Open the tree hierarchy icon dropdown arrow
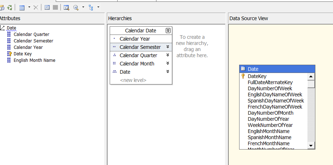Image resolution: width=333 pixels, height=165 pixels. point(98,8)
